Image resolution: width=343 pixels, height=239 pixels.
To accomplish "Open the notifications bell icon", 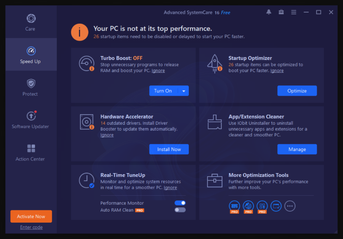I will pyautogui.click(x=269, y=12).
